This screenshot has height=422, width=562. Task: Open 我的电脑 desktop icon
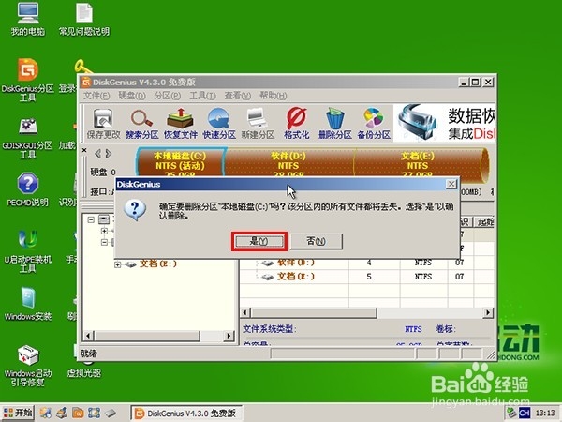(28, 19)
